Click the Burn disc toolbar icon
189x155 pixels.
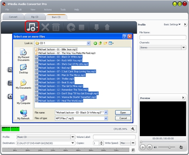coord(71,27)
